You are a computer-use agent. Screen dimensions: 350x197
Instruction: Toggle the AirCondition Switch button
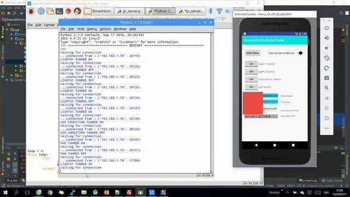(x=252, y=79)
